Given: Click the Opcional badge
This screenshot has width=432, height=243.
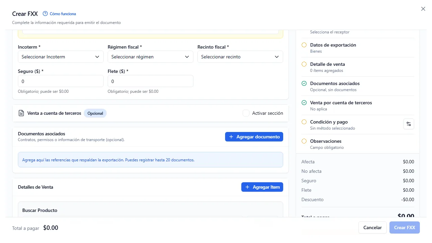Looking at the screenshot, I should pos(95,113).
